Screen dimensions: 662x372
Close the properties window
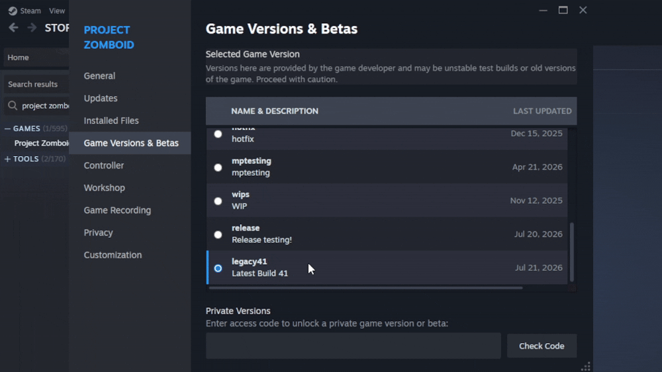pos(583,10)
